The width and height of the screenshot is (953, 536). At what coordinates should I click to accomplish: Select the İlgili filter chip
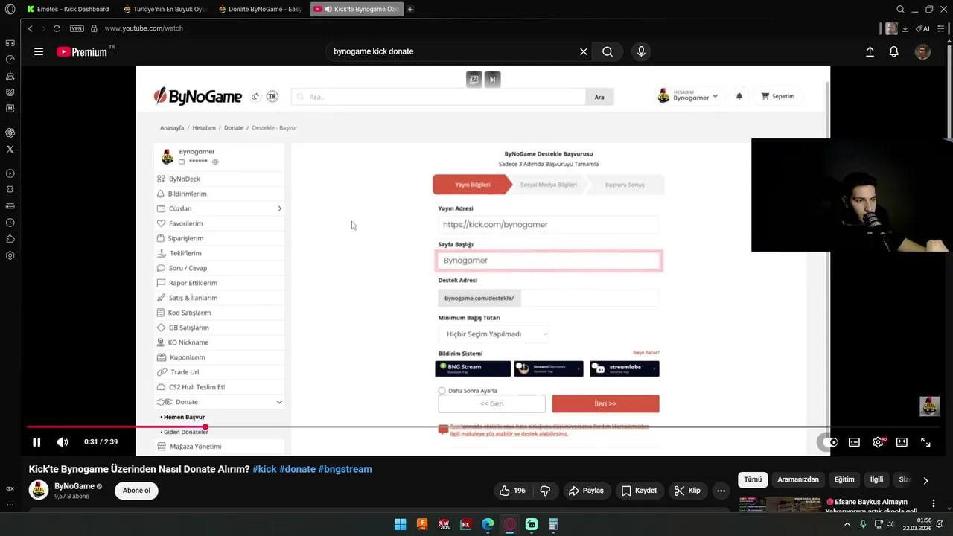click(877, 479)
